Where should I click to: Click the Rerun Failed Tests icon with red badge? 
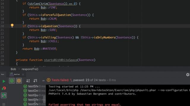[4, 88]
